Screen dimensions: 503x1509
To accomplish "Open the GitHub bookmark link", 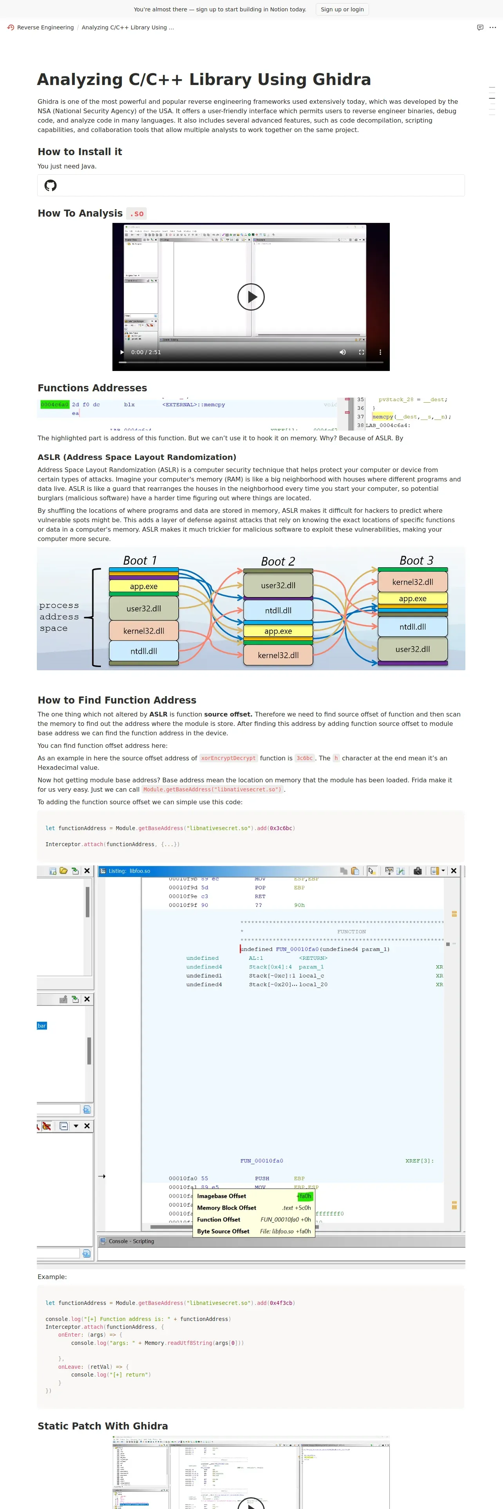I will pyautogui.click(x=251, y=186).
